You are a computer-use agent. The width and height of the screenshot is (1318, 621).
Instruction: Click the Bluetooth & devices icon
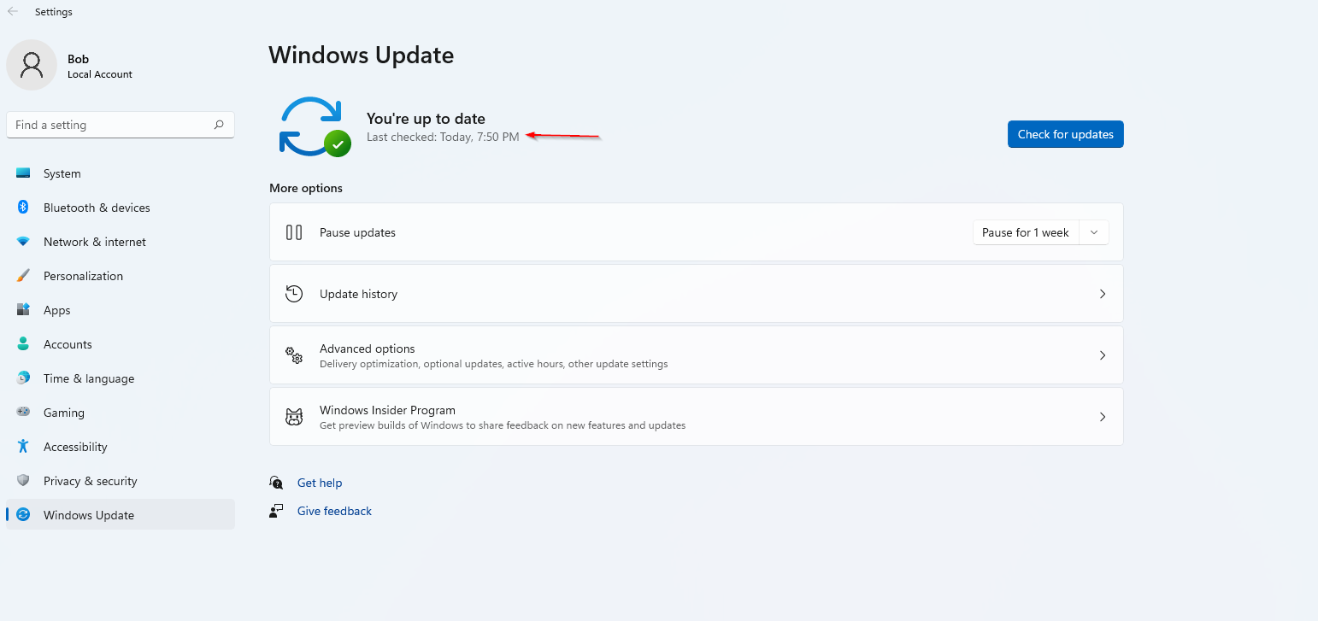[23, 208]
